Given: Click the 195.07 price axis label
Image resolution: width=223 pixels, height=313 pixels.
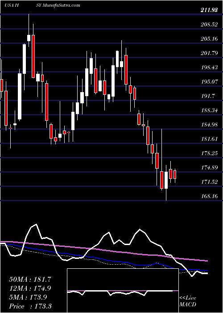Looking at the screenshot, I should tap(209, 82).
